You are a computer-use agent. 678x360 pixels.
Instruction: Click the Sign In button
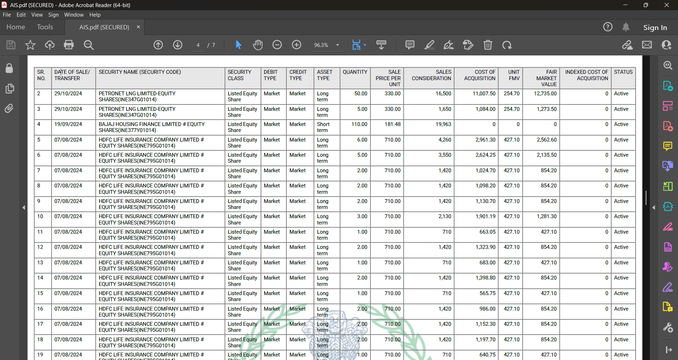[655, 28]
